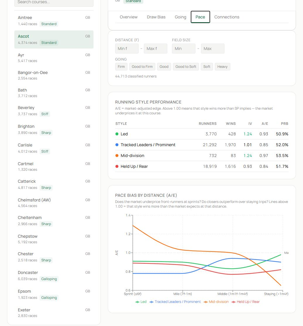Select Doncaster course
Screen dimensions: 303x326
point(54,276)
